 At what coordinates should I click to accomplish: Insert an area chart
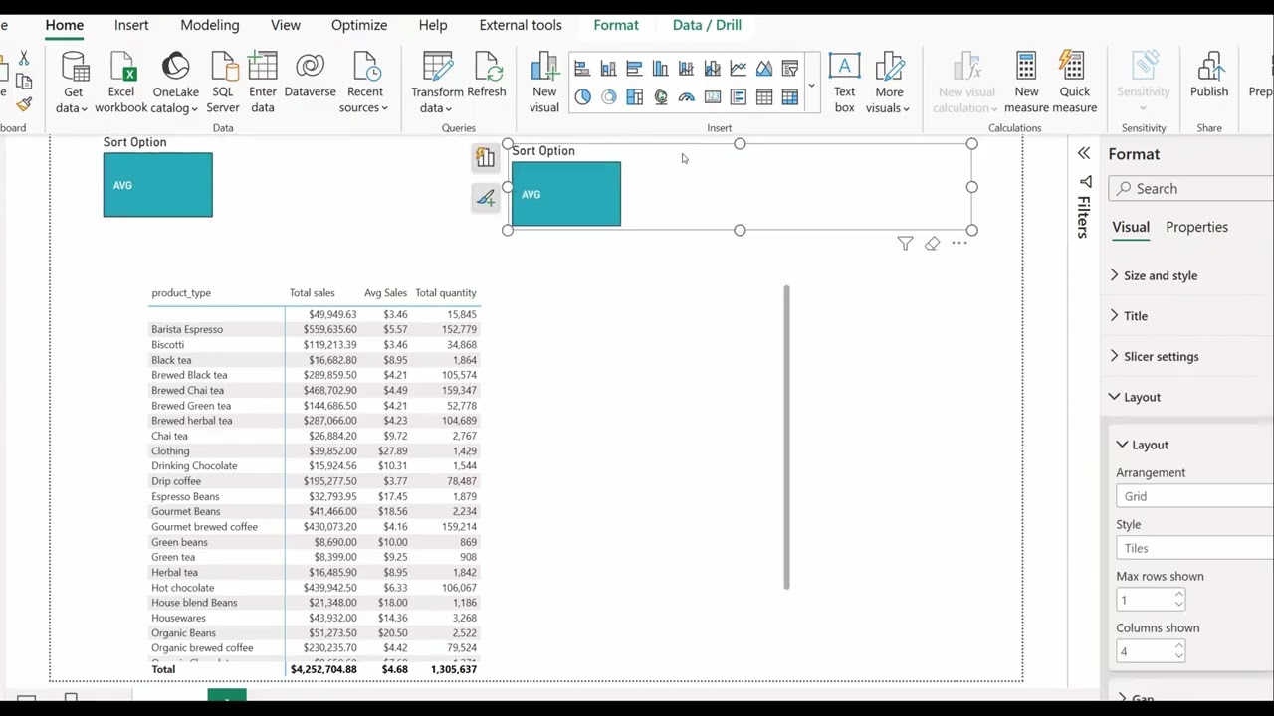pyautogui.click(x=763, y=69)
